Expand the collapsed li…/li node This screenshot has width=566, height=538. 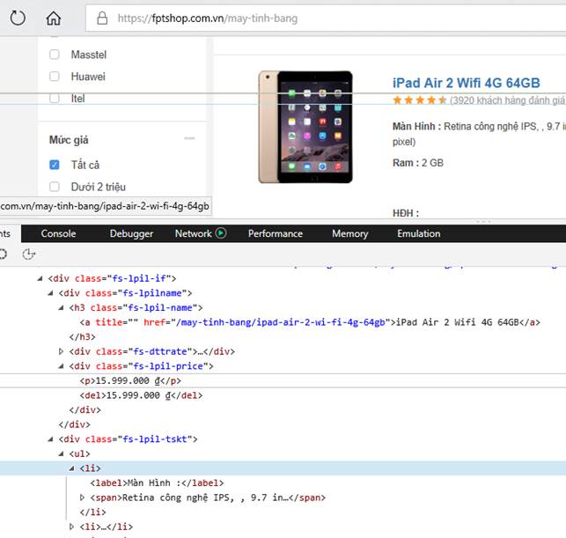72,527
